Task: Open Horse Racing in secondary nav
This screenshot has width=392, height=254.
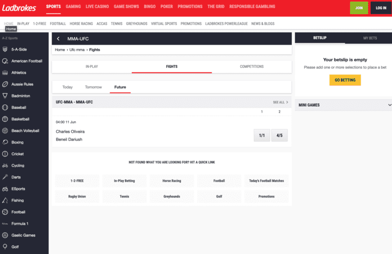Action: point(81,24)
